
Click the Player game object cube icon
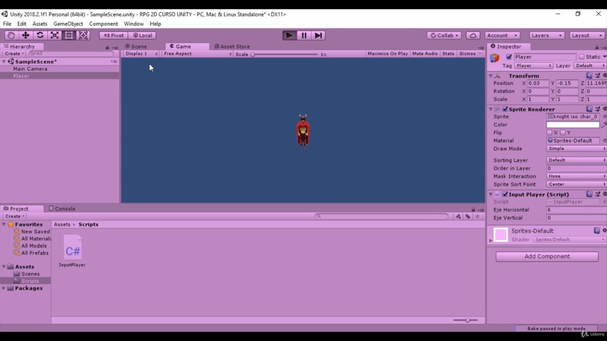pyautogui.click(x=495, y=58)
